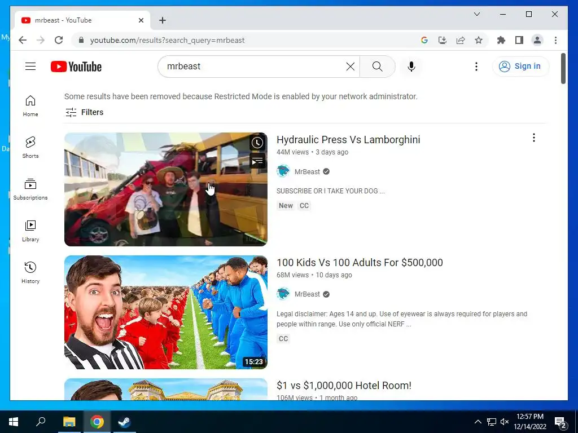Click the magnifier search button

[x=377, y=67]
